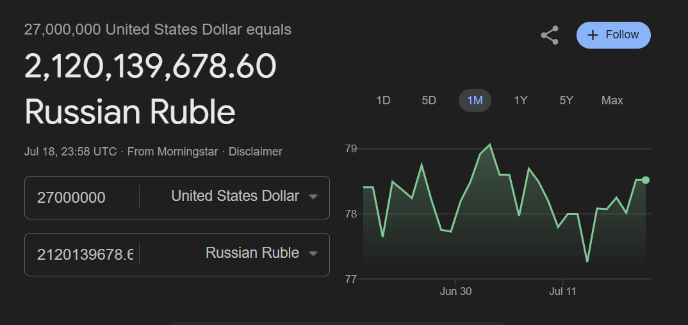Open the Disclaimer link

(255, 152)
